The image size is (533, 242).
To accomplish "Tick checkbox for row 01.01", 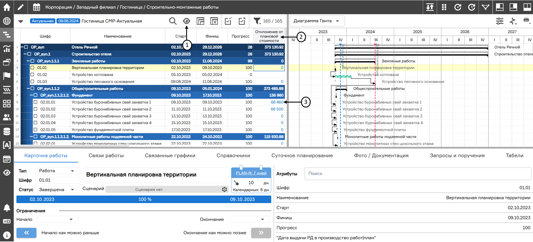I will 32,68.
